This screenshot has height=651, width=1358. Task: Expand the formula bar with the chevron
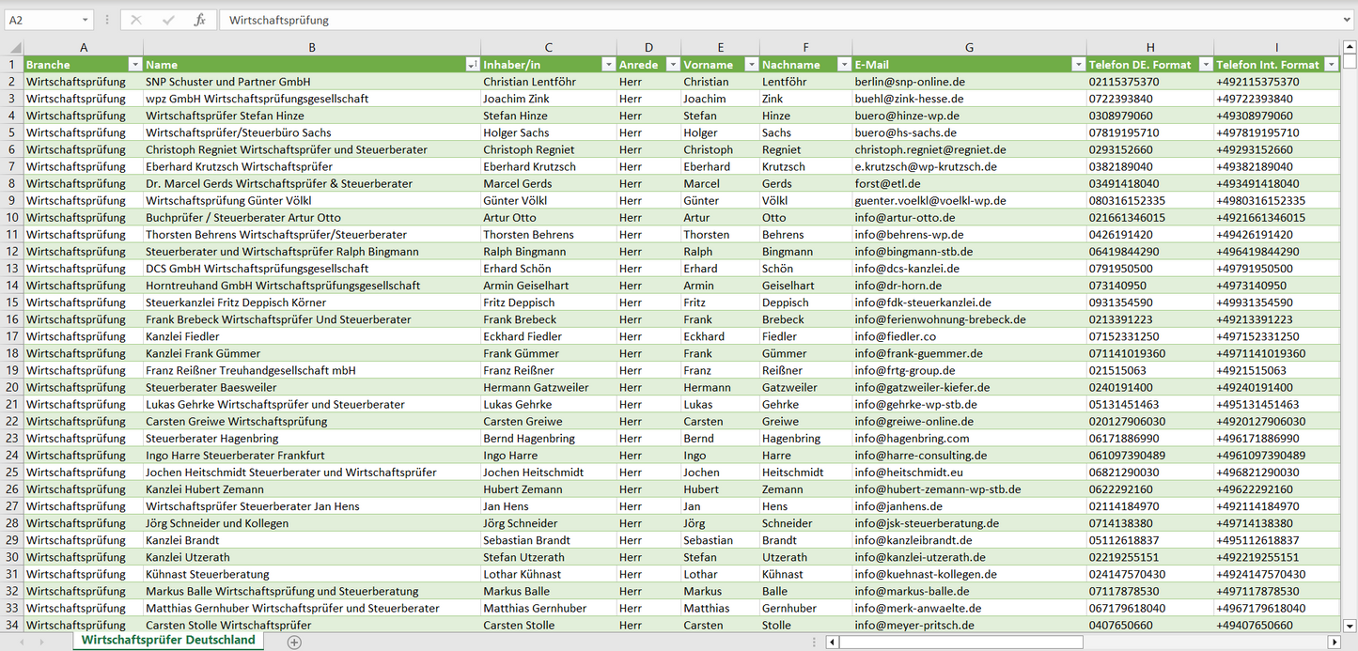(1348, 20)
